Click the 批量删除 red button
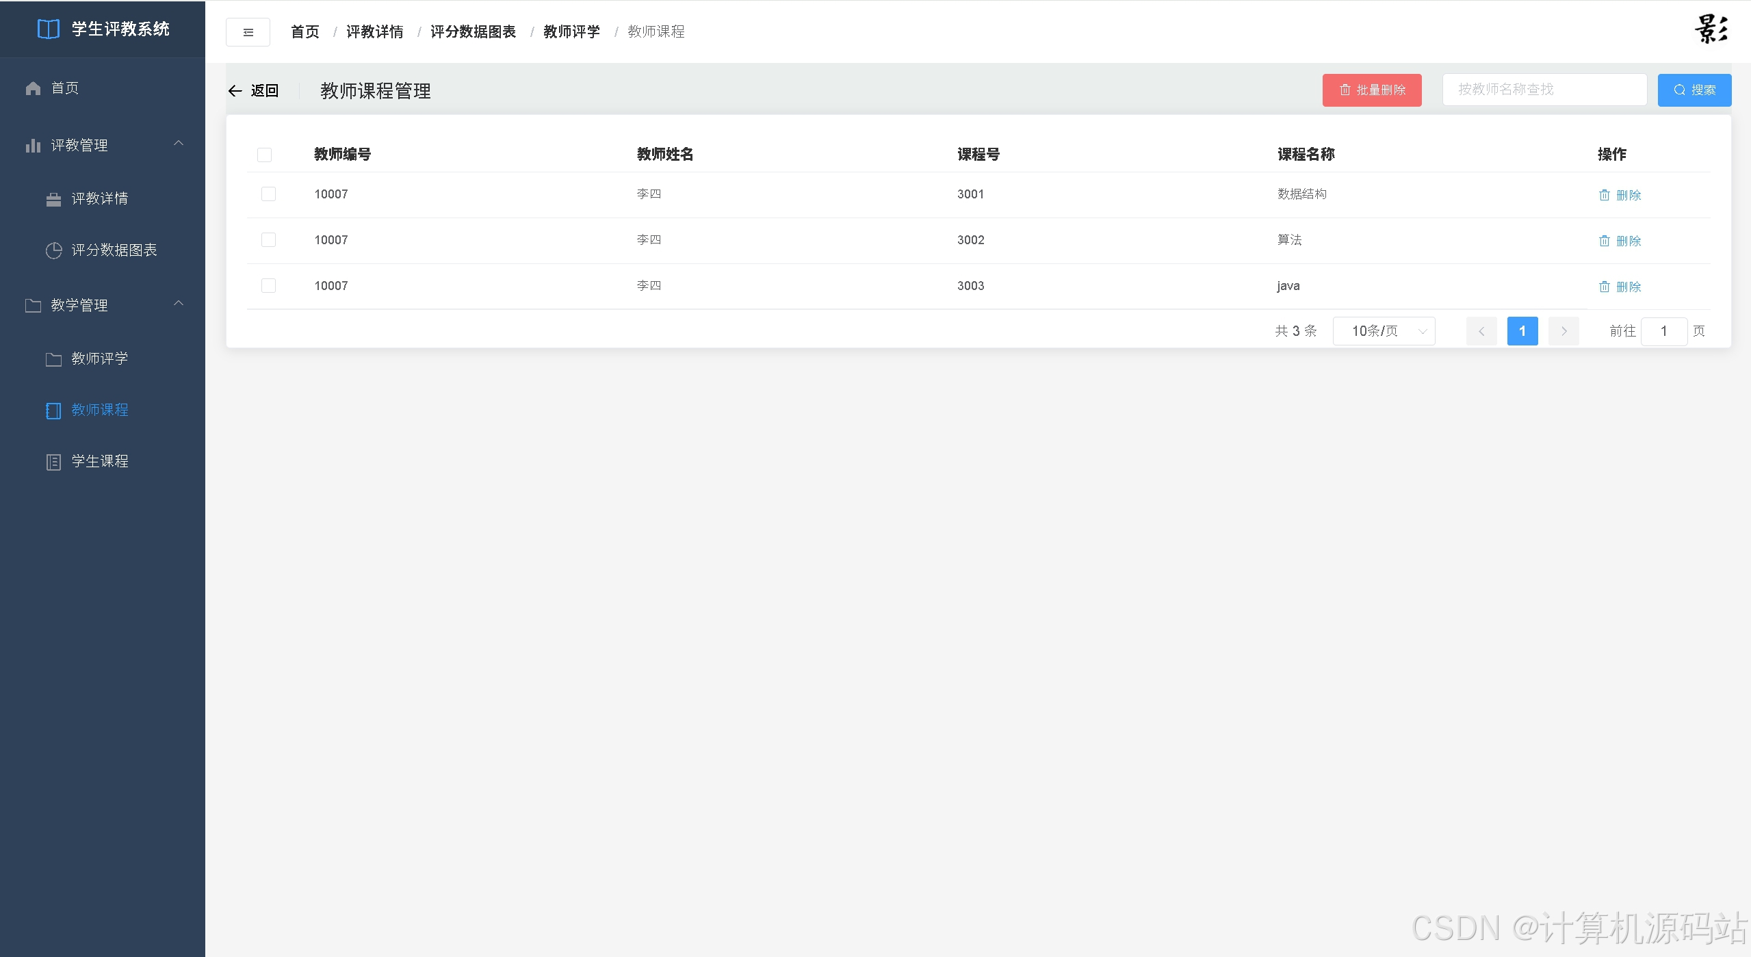The height and width of the screenshot is (957, 1751). click(x=1372, y=90)
